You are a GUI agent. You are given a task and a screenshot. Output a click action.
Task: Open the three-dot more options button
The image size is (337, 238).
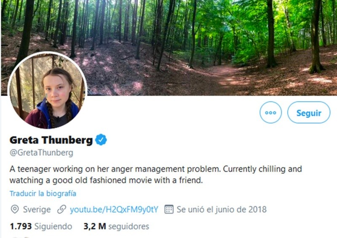point(270,113)
